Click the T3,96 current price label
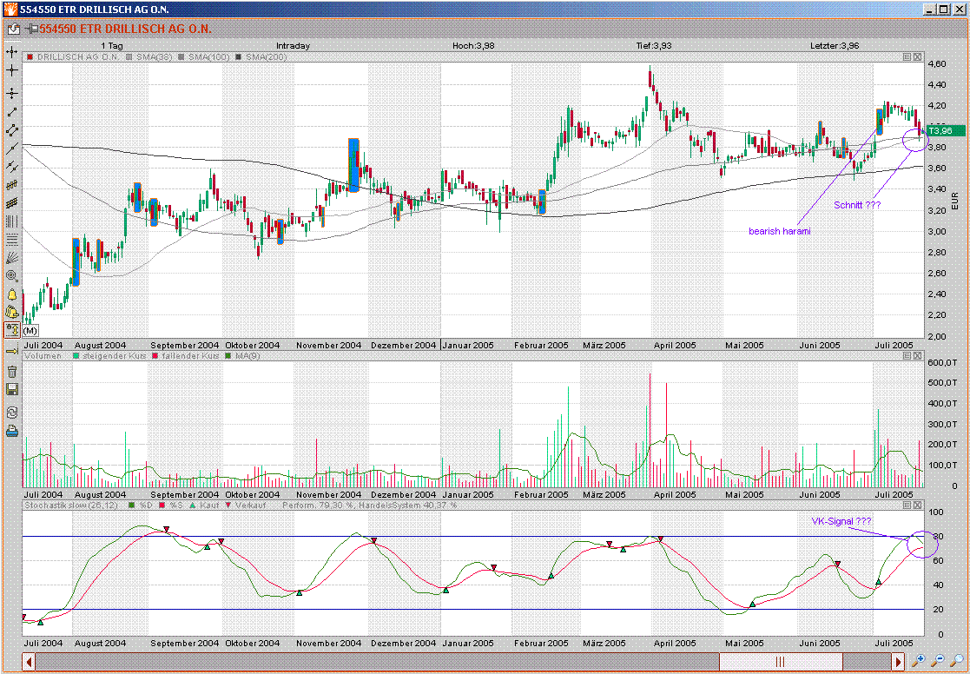This screenshot has height=674, width=970. pos(946,130)
